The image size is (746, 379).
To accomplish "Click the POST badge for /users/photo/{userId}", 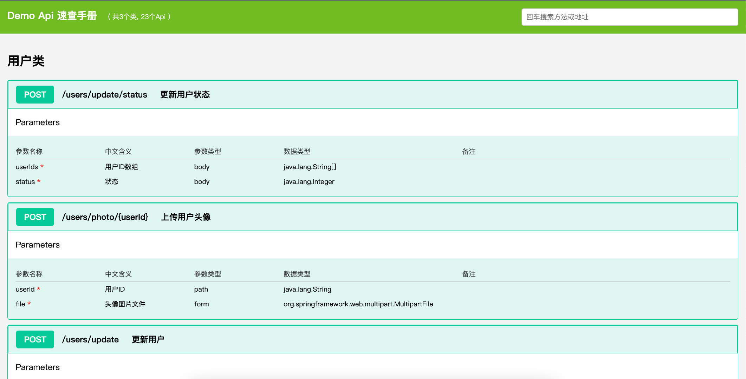I will [35, 217].
